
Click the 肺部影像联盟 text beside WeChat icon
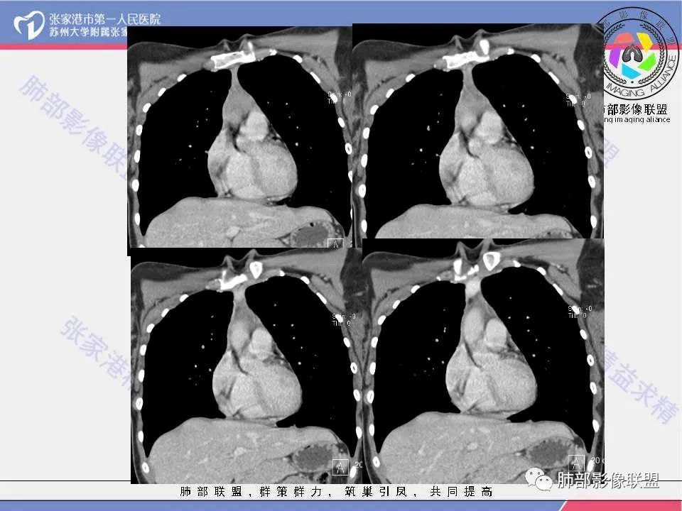[x=609, y=480]
